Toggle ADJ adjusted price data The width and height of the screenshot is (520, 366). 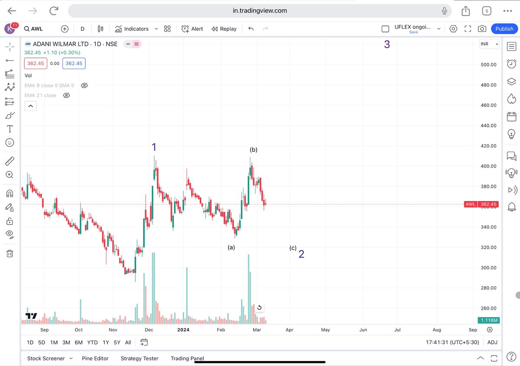tap(492, 342)
